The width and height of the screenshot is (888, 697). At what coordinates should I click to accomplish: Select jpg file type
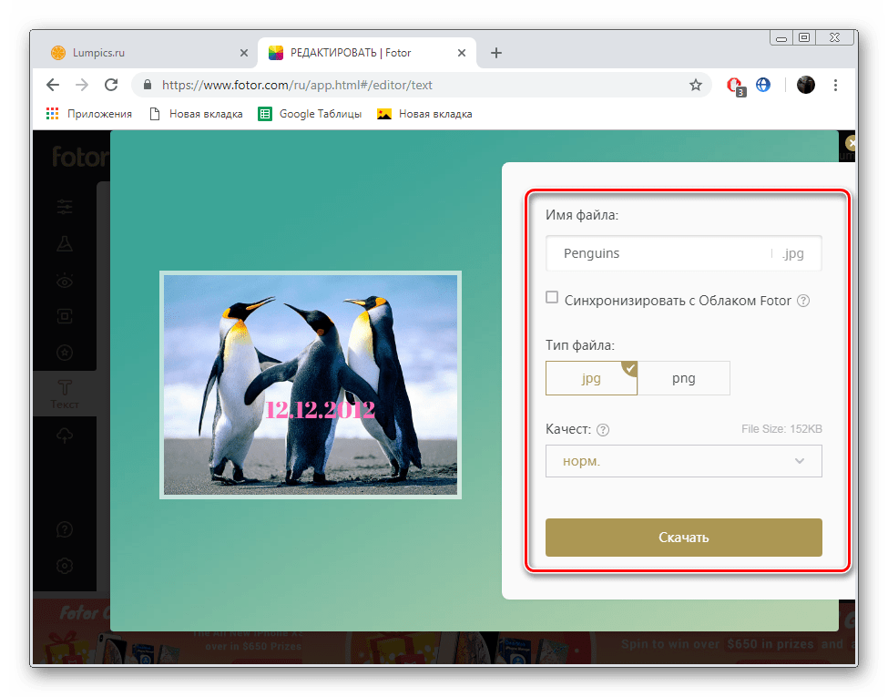click(x=591, y=379)
